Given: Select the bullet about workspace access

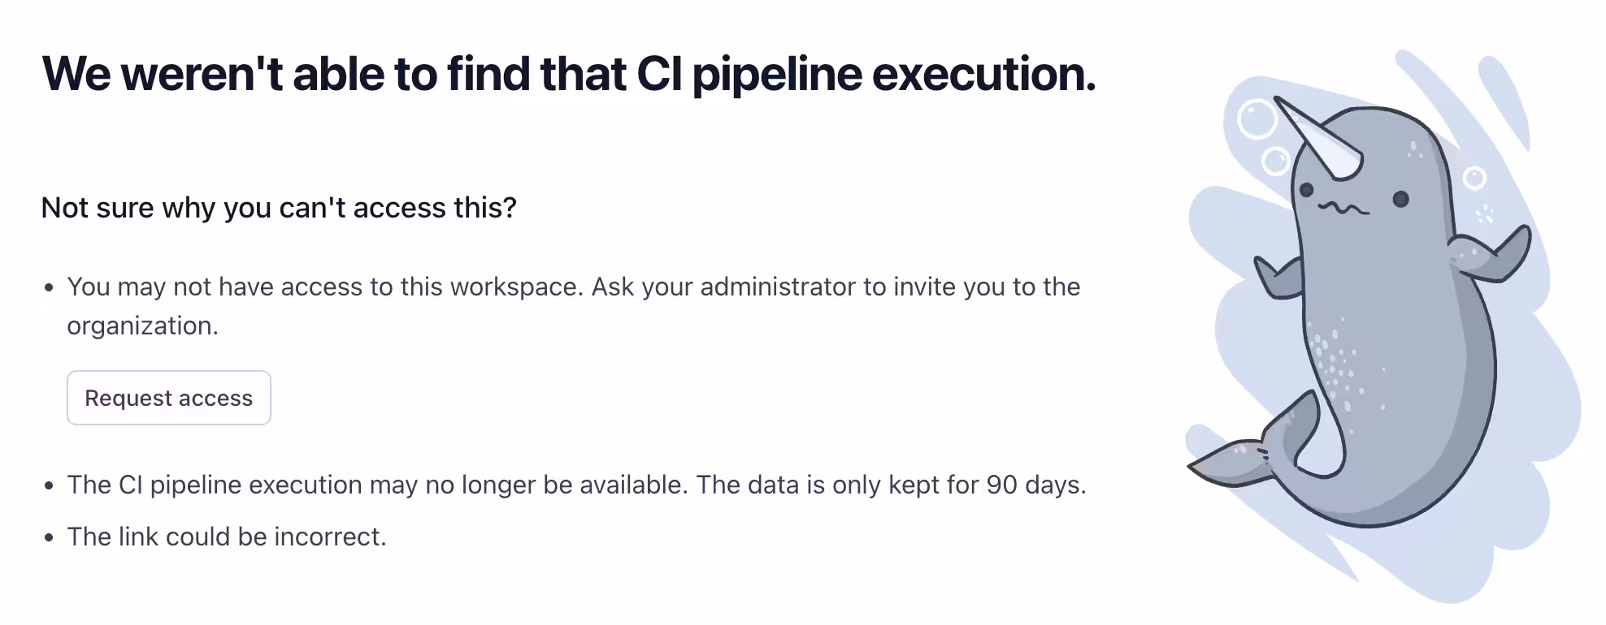Looking at the screenshot, I should (569, 287).
